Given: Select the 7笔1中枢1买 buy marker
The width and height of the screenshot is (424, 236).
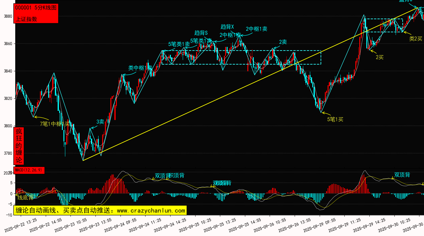Looking at the screenshot, I should pos(55,124).
